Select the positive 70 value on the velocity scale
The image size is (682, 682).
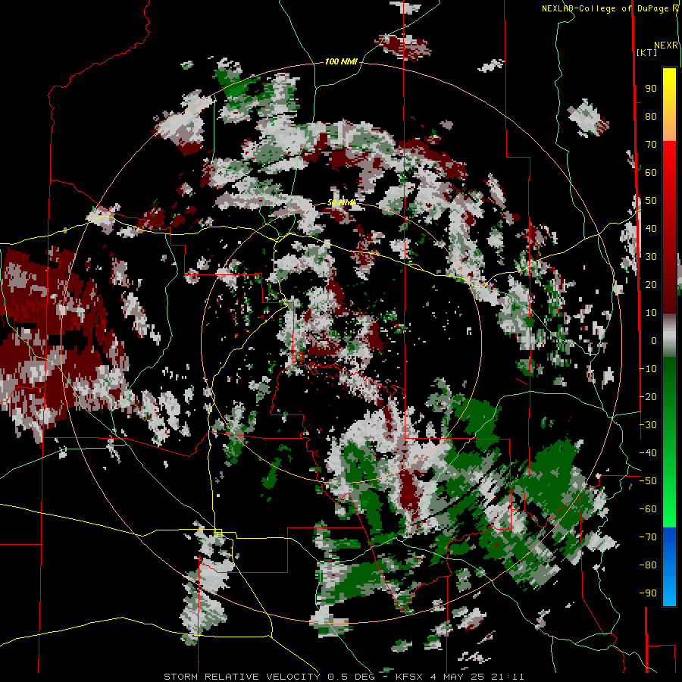coord(651,145)
